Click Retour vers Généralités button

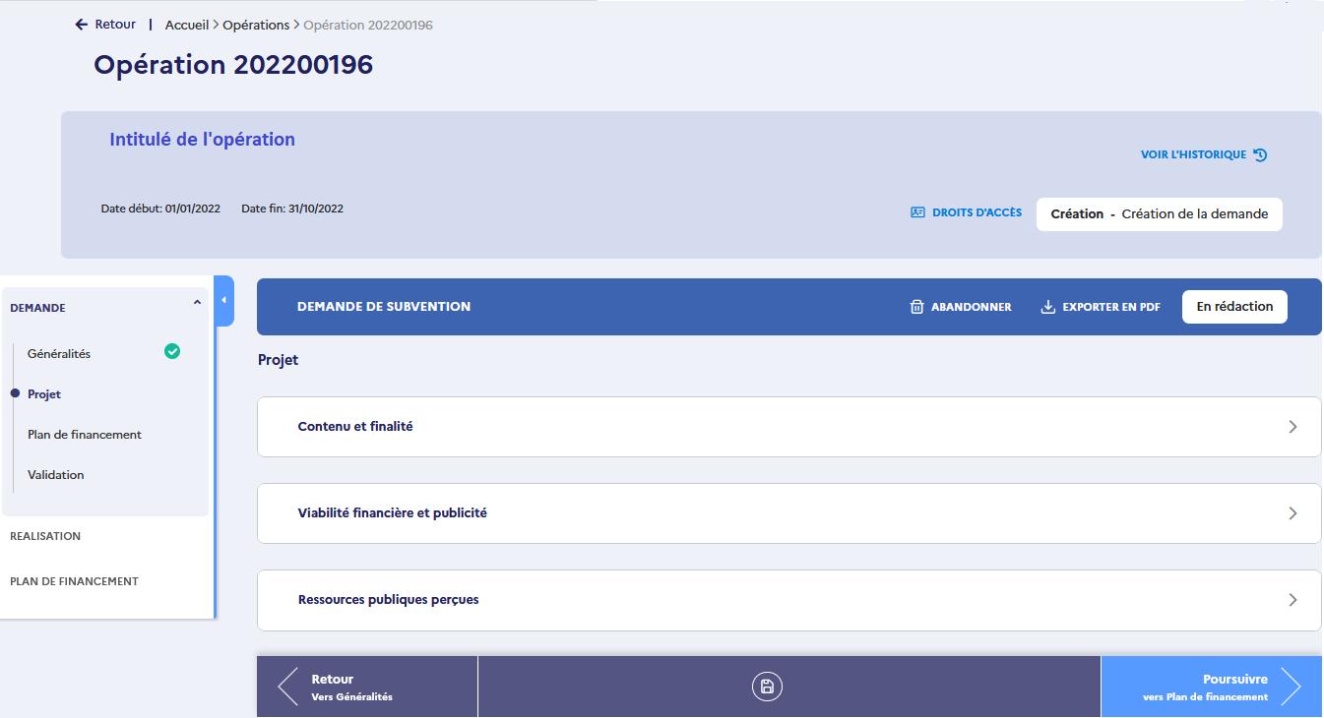pos(367,687)
